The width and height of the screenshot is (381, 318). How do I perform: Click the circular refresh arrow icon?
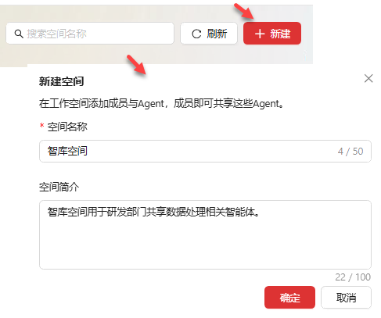[x=196, y=34]
